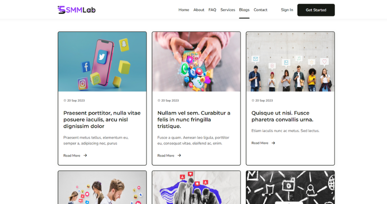Open the Home menu item
The width and height of the screenshot is (387, 204).
pos(184,10)
